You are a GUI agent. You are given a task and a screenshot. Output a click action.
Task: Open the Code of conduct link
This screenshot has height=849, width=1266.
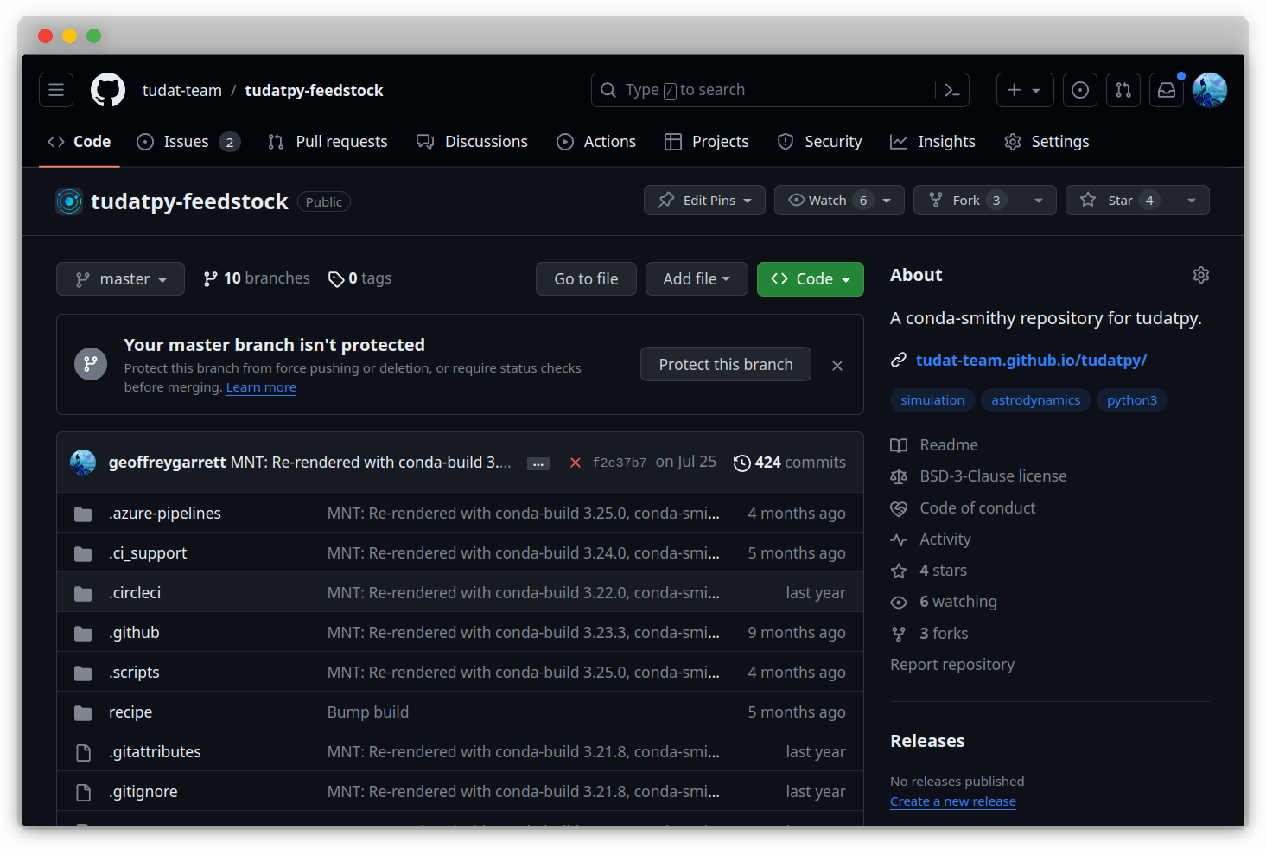click(x=963, y=508)
